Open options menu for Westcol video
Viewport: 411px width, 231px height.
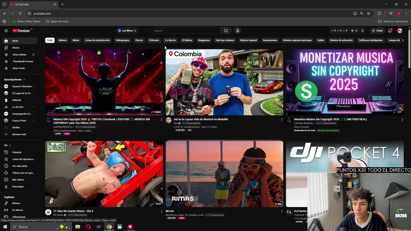[x=282, y=119]
